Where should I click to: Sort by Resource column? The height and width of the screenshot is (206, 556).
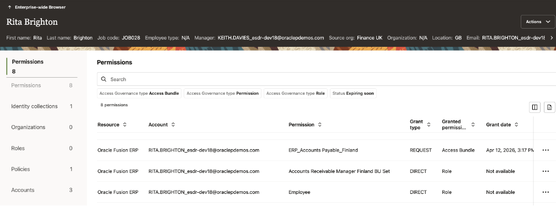point(125,124)
